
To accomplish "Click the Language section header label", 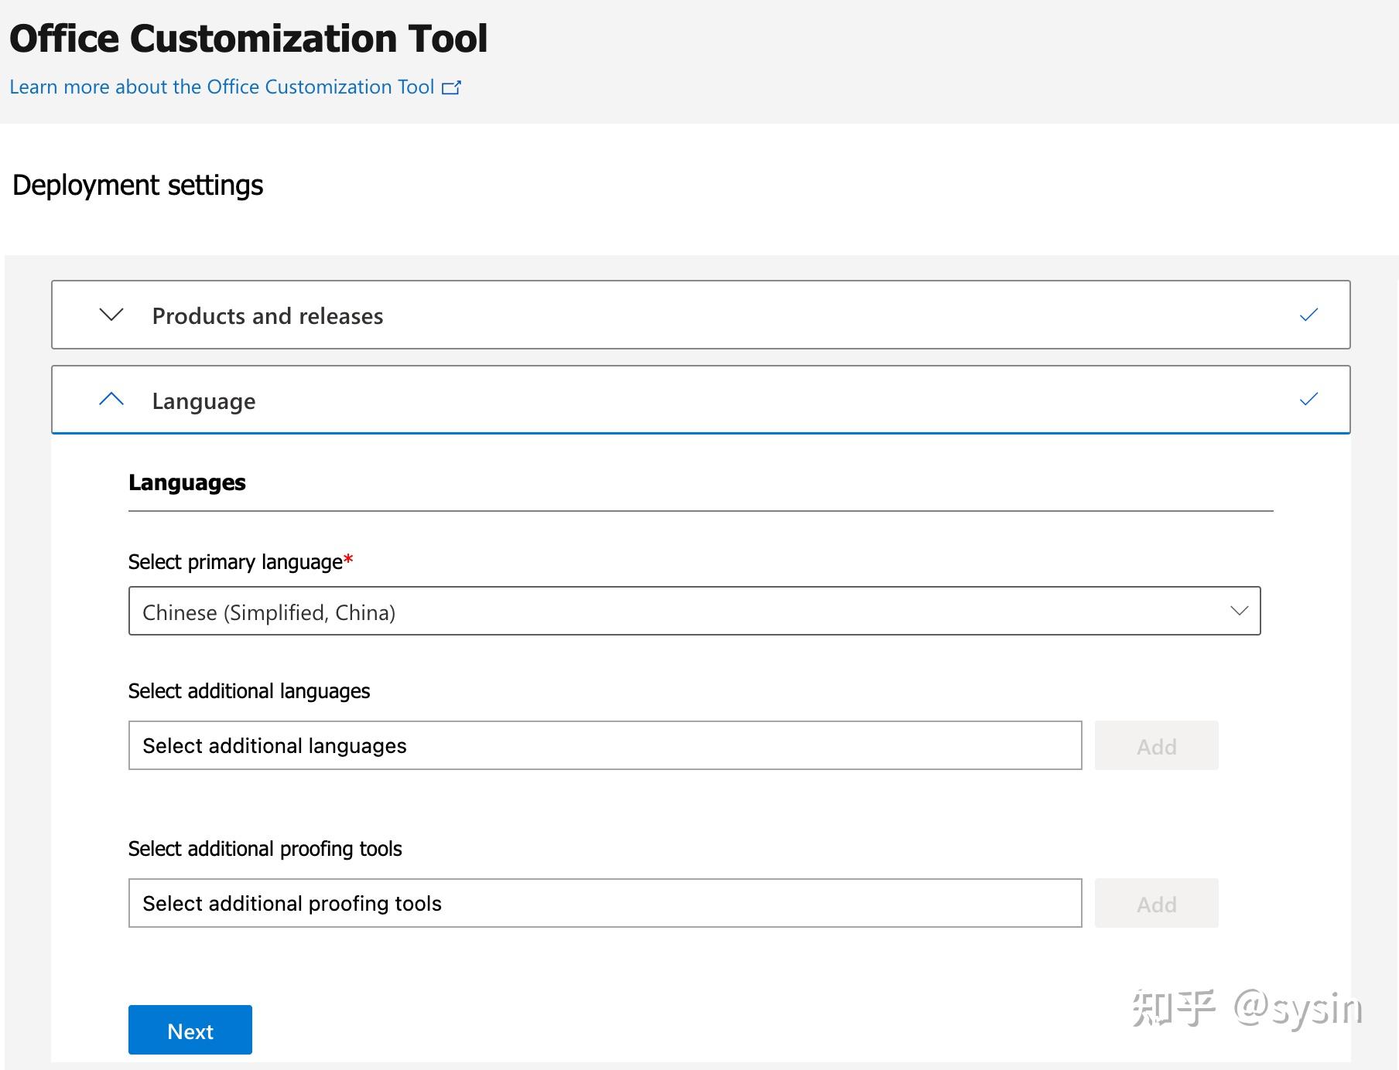I will coord(204,401).
